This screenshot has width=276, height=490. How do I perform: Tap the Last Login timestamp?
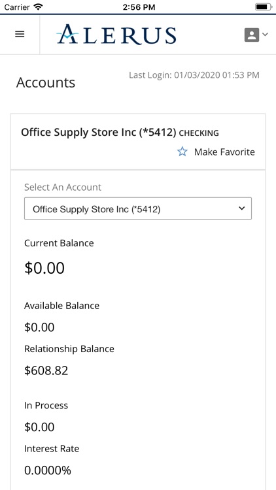[x=194, y=75]
